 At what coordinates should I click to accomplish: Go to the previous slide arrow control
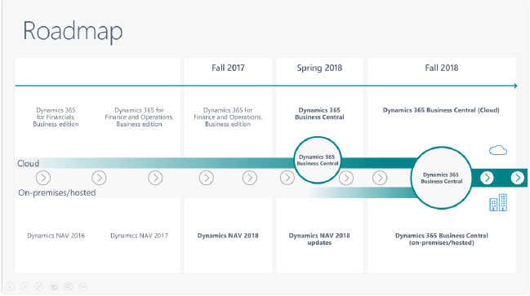(x=10, y=287)
